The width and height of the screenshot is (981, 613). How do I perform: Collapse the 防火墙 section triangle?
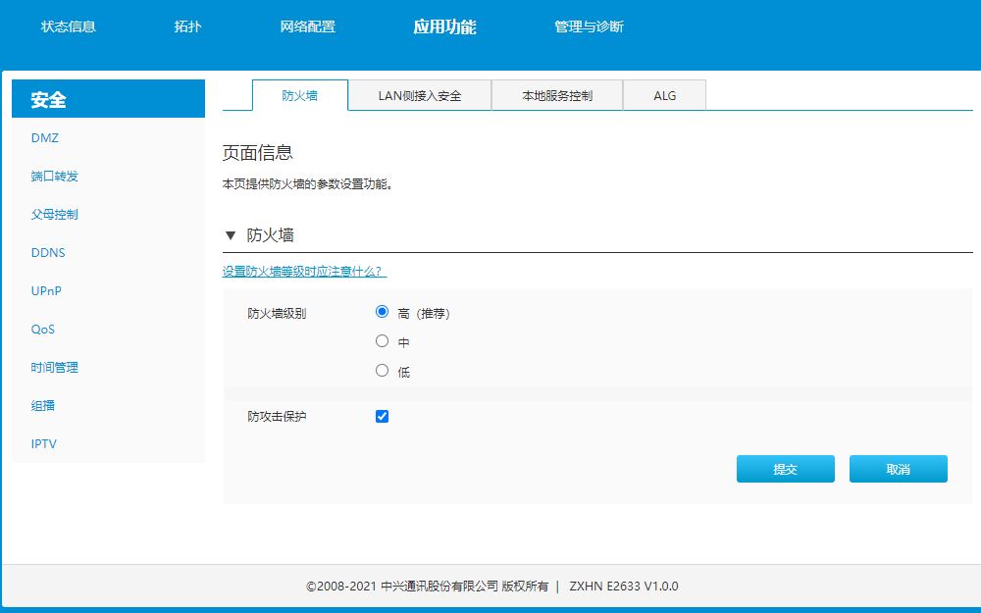click(x=231, y=235)
